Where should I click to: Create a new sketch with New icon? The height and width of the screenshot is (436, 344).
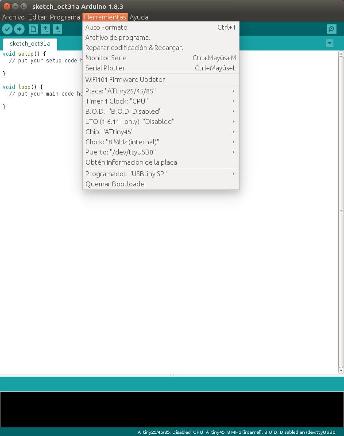coord(33,29)
